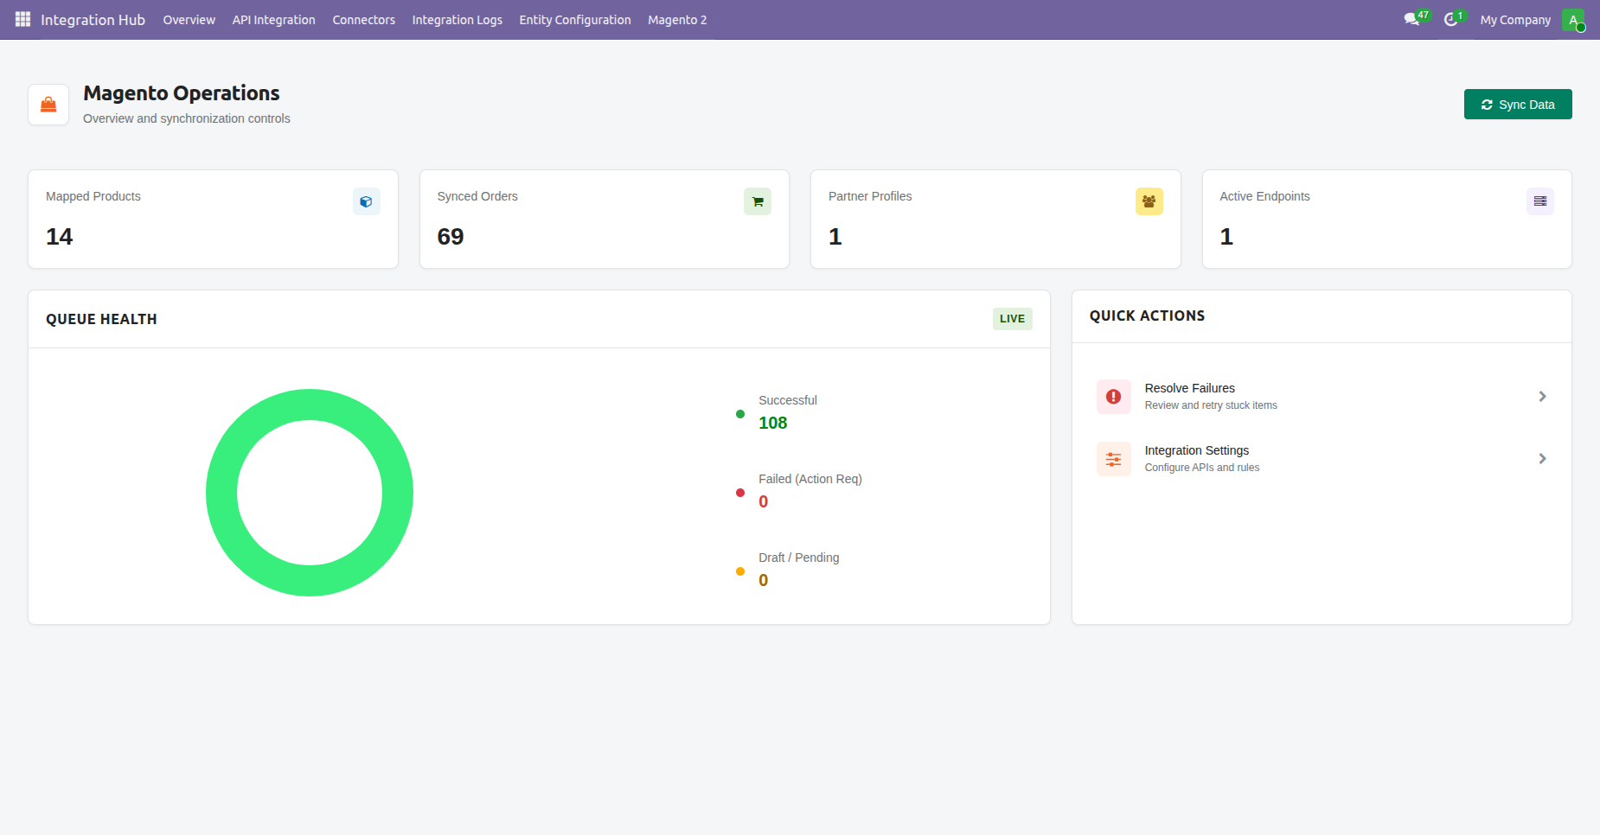The image size is (1600, 835).
Task: Click the yellow Draft / Pending legend dot
Action: (x=740, y=571)
